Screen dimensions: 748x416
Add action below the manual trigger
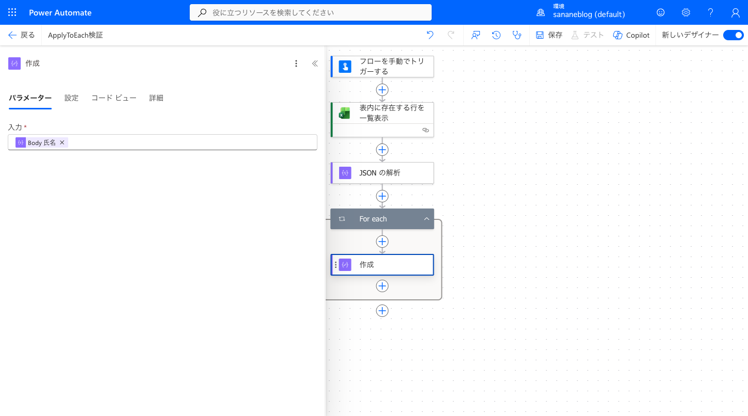click(382, 90)
